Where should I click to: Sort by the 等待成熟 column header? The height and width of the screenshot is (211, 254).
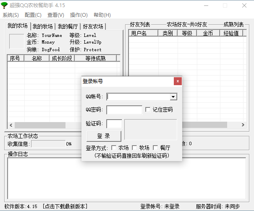(x=95, y=58)
